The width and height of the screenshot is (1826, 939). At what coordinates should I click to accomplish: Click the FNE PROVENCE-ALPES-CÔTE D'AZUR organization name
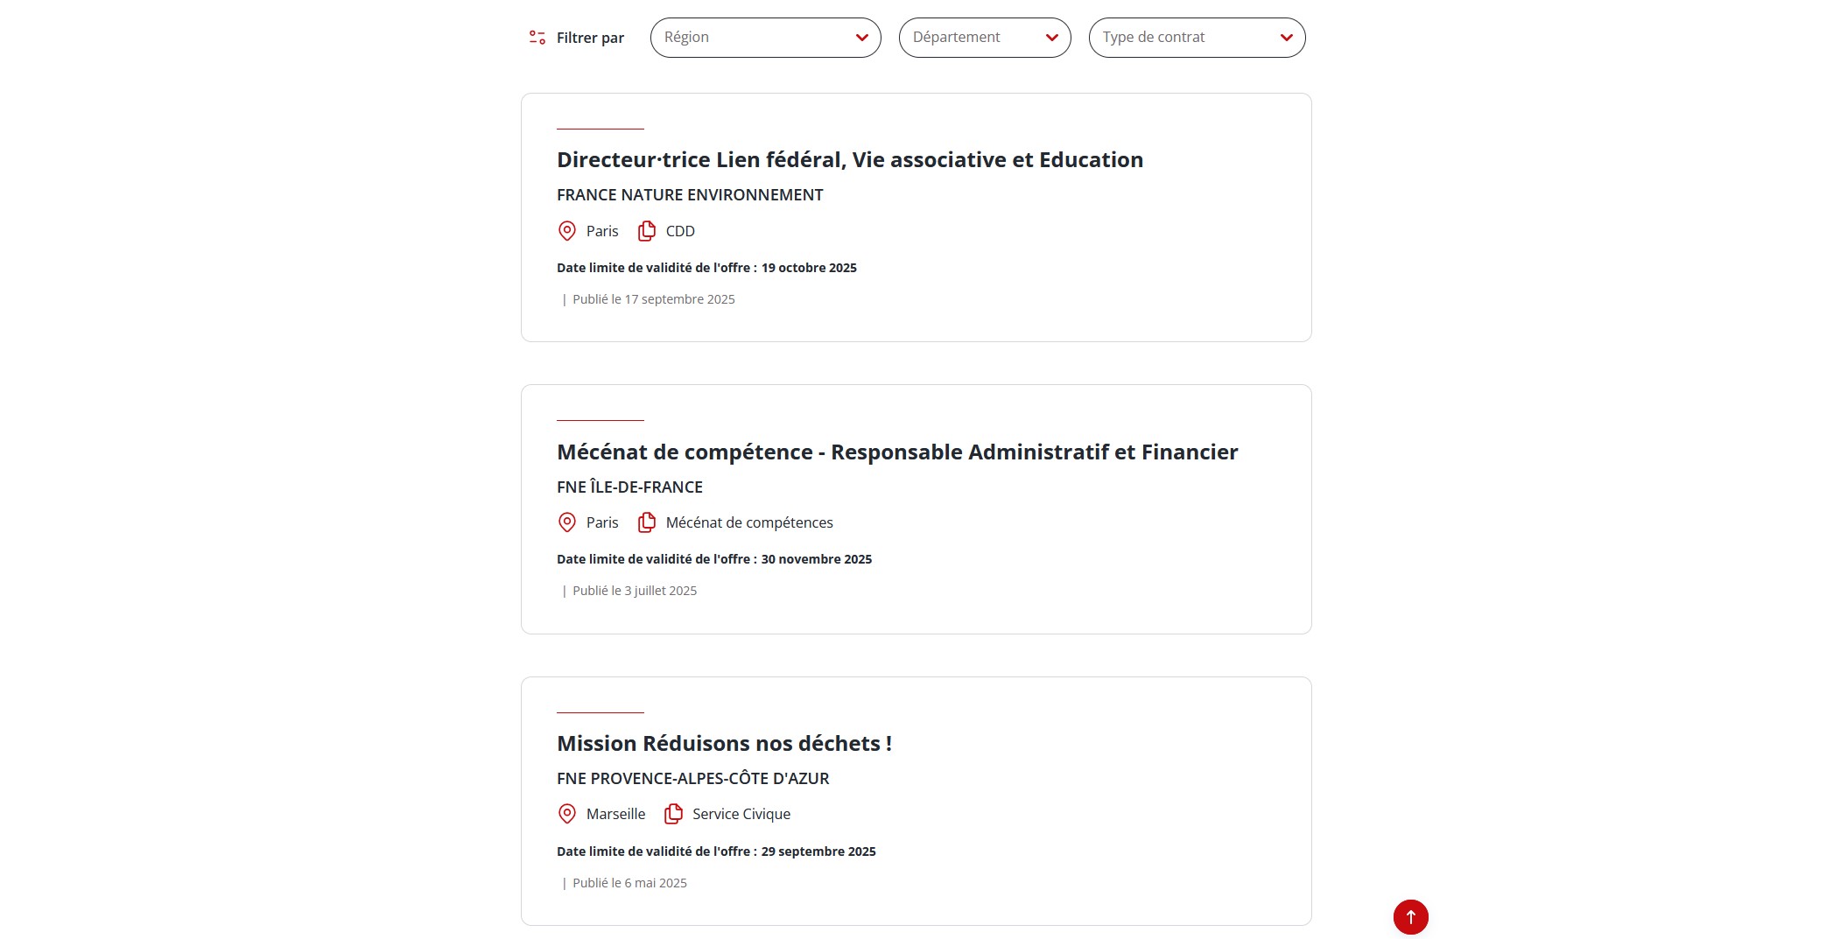click(692, 778)
